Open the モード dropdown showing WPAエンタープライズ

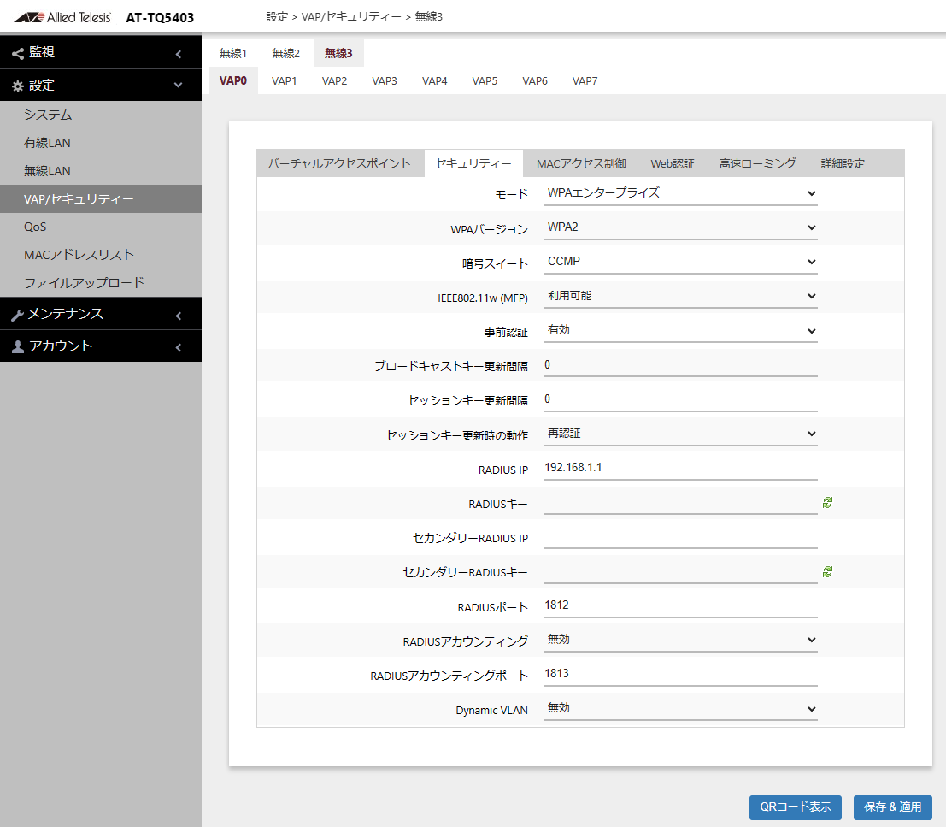coord(680,193)
